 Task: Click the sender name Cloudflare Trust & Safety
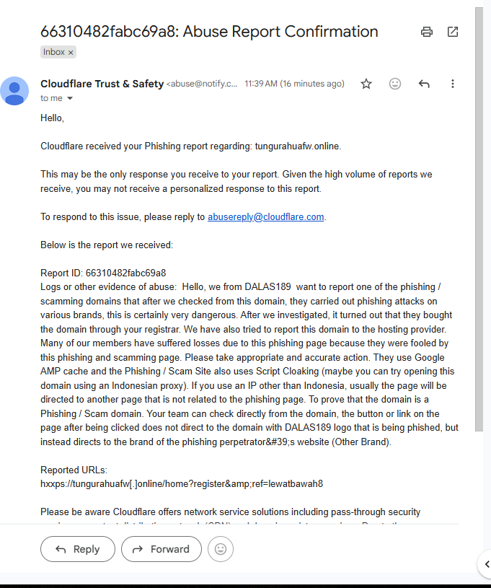102,84
